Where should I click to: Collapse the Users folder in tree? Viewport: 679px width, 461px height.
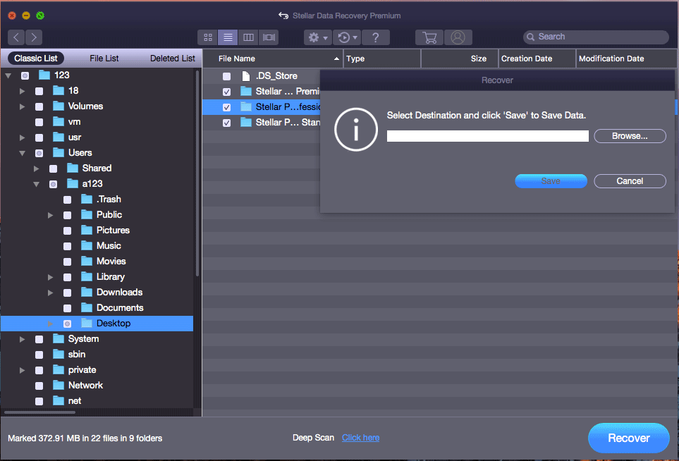point(23,153)
